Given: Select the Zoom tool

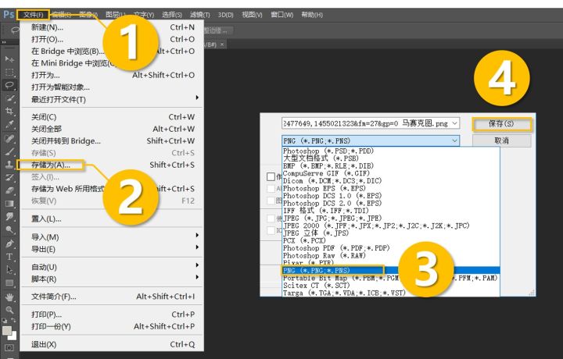Looking at the screenshot, I should pyautogui.click(x=9, y=310).
